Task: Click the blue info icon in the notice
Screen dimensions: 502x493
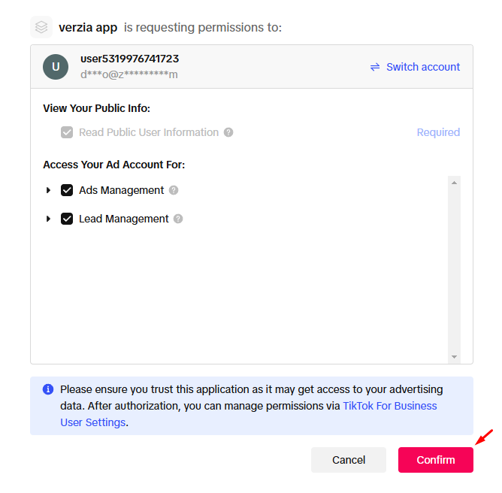Action: [x=48, y=389]
